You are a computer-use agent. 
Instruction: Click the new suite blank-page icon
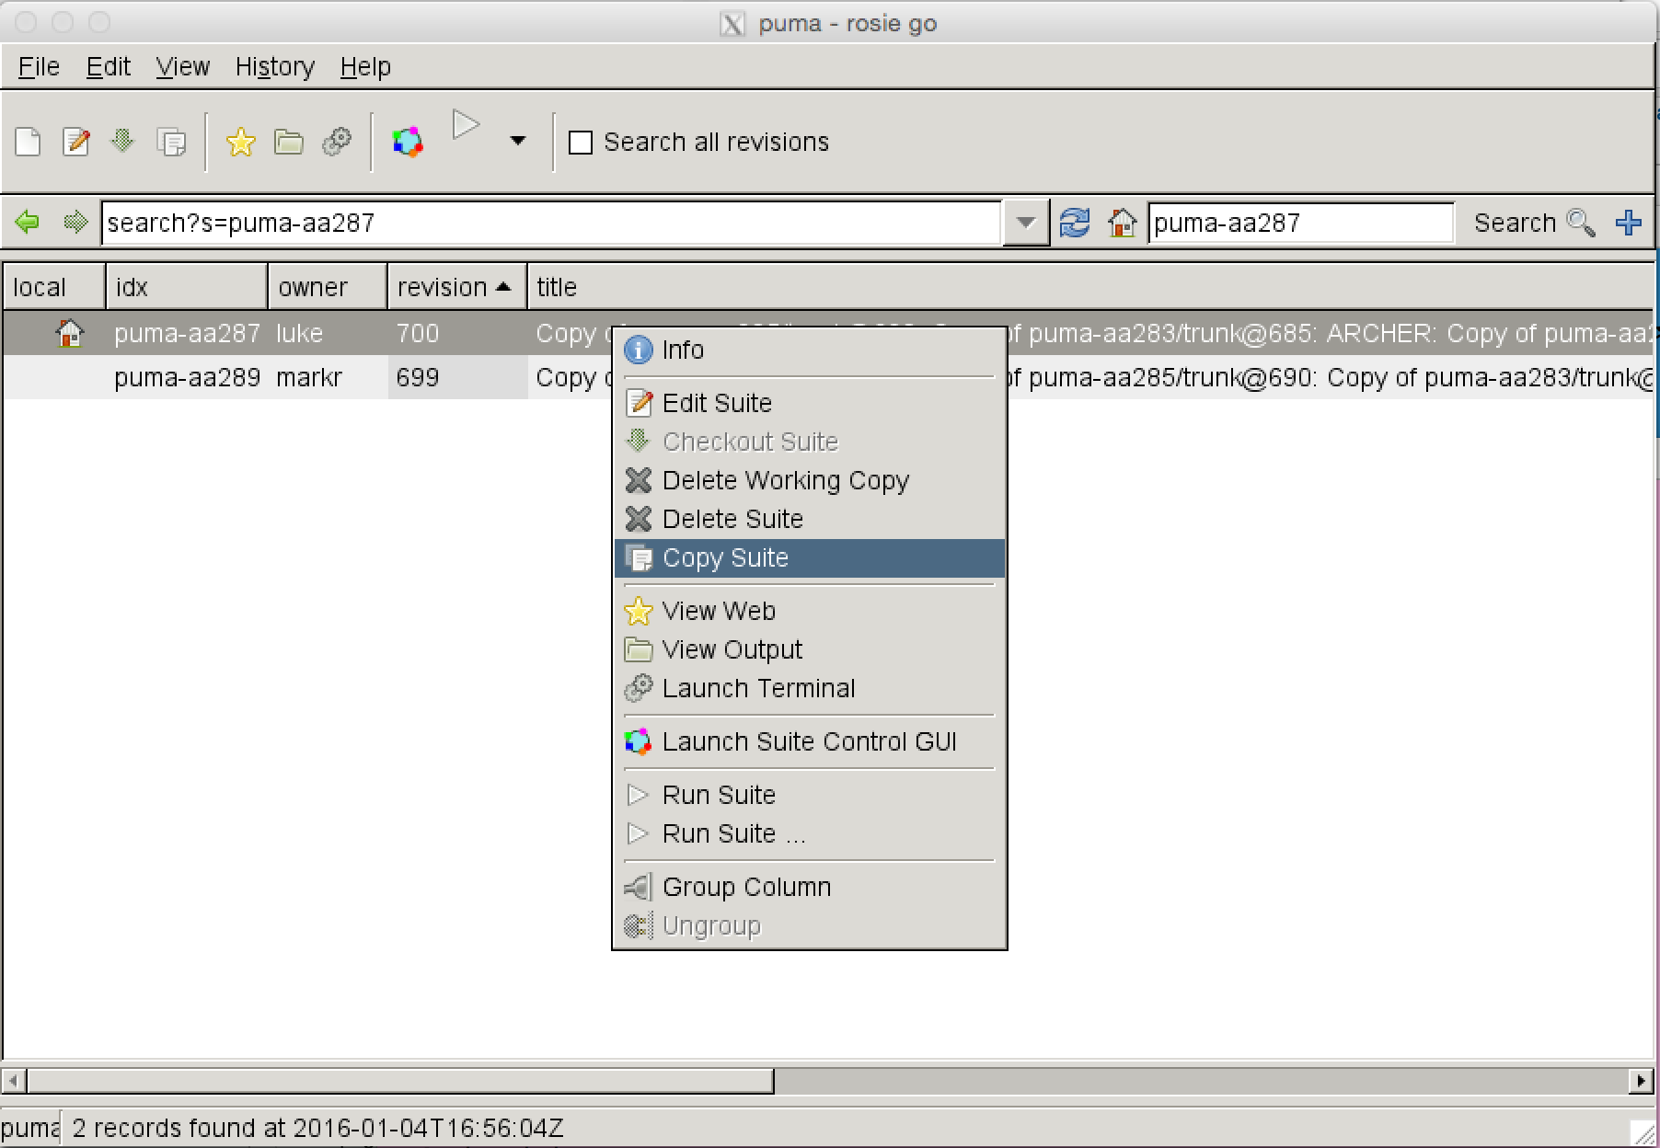29,143
